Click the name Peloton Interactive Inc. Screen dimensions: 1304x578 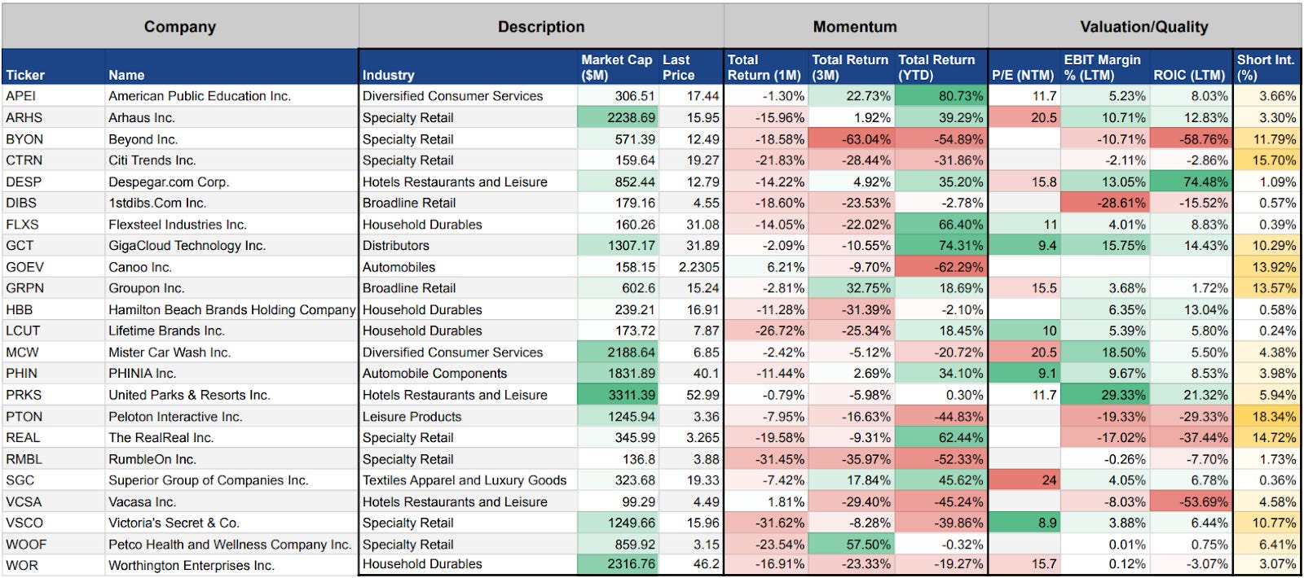175,417
